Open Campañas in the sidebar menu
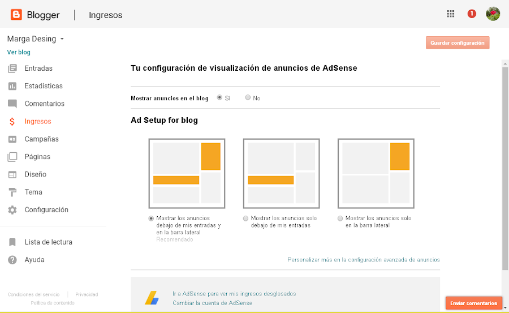 (41, 139)
